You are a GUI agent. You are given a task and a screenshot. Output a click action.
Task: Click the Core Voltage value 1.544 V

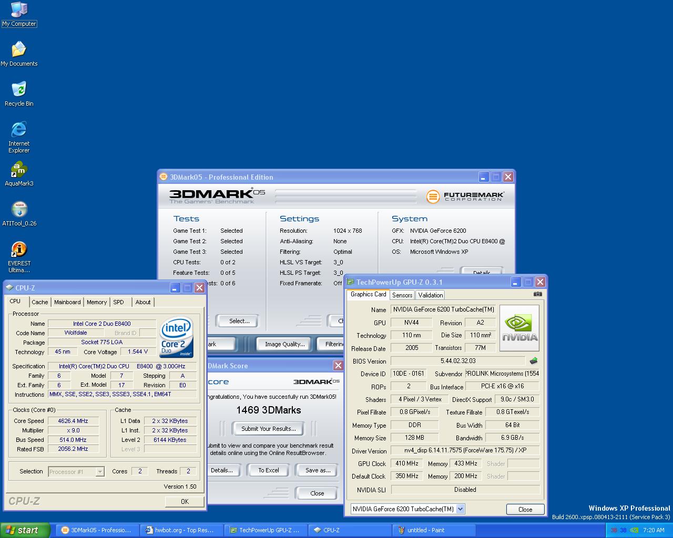[138, 351]
